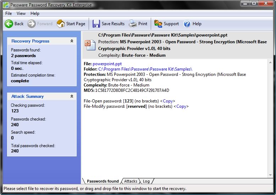Copy the File-Modify password reserved
The width and height of the screenshot is (276, 195).
(x=181, y=106)
